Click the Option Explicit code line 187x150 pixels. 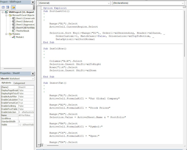(x=55, y=8)
